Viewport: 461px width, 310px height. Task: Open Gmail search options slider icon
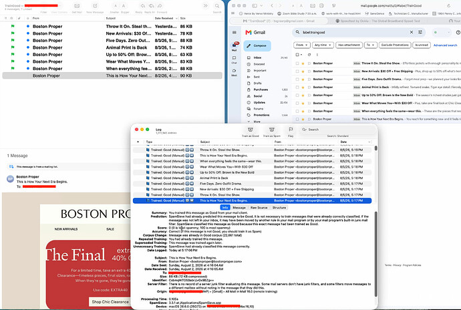(x=420, y=32)
